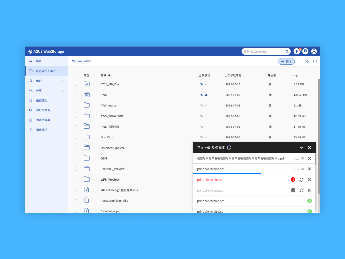Click the red error info icon

[x=293, y=179]
